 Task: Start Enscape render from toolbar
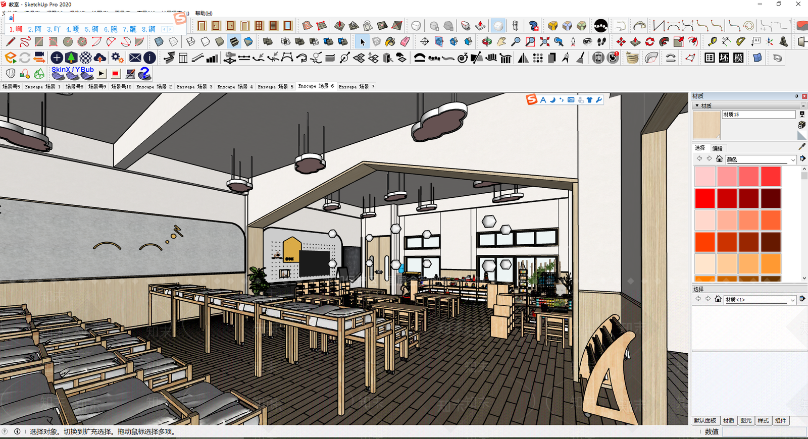click(11, 58)
